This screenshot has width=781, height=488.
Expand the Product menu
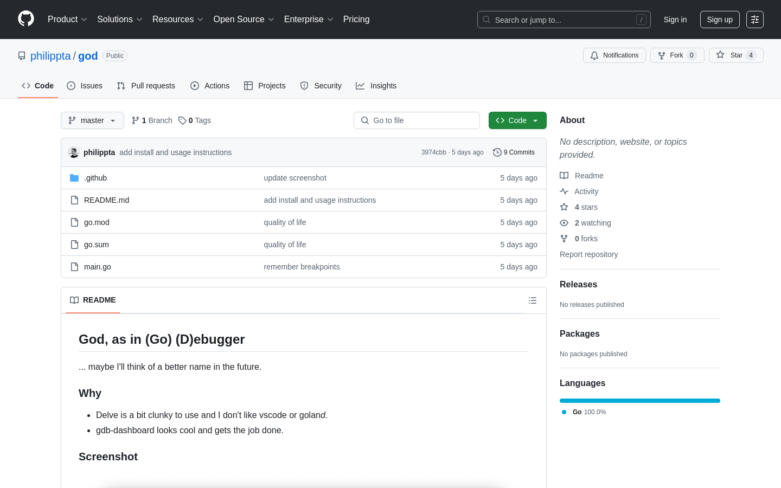(x=67, y=20)
